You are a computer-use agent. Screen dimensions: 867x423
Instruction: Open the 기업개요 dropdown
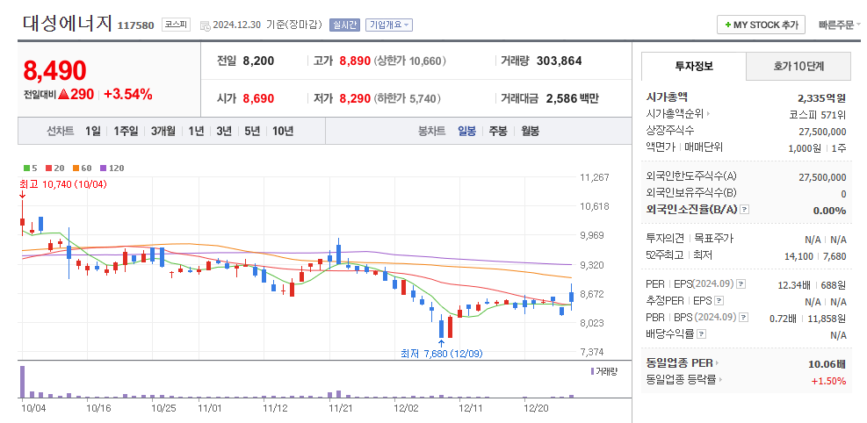point(389,25)
